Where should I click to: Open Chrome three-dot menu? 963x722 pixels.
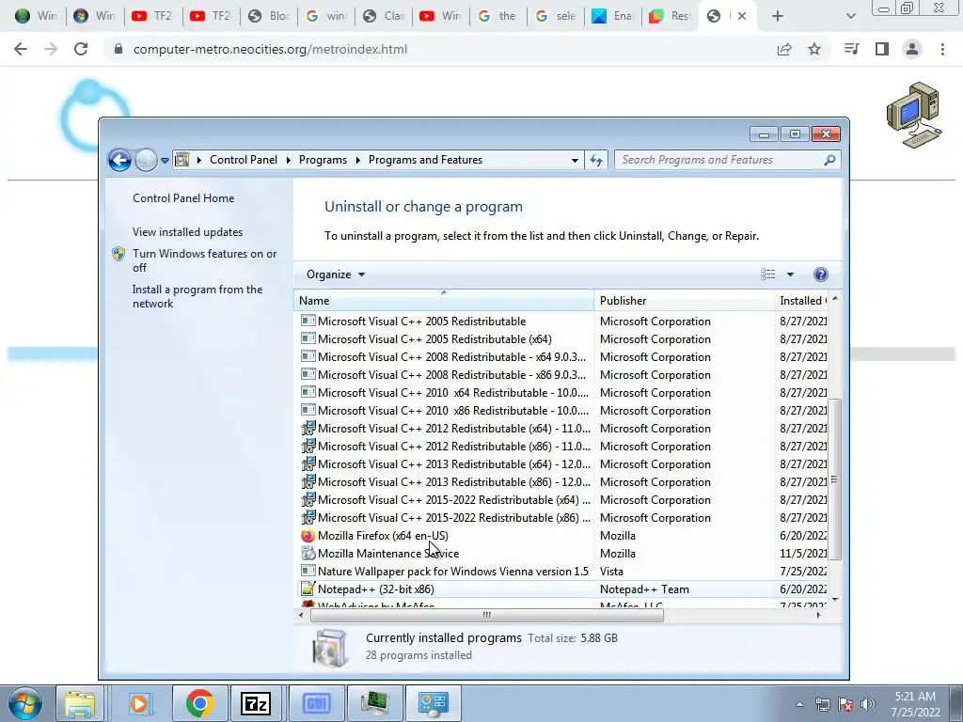click(942, 49)
